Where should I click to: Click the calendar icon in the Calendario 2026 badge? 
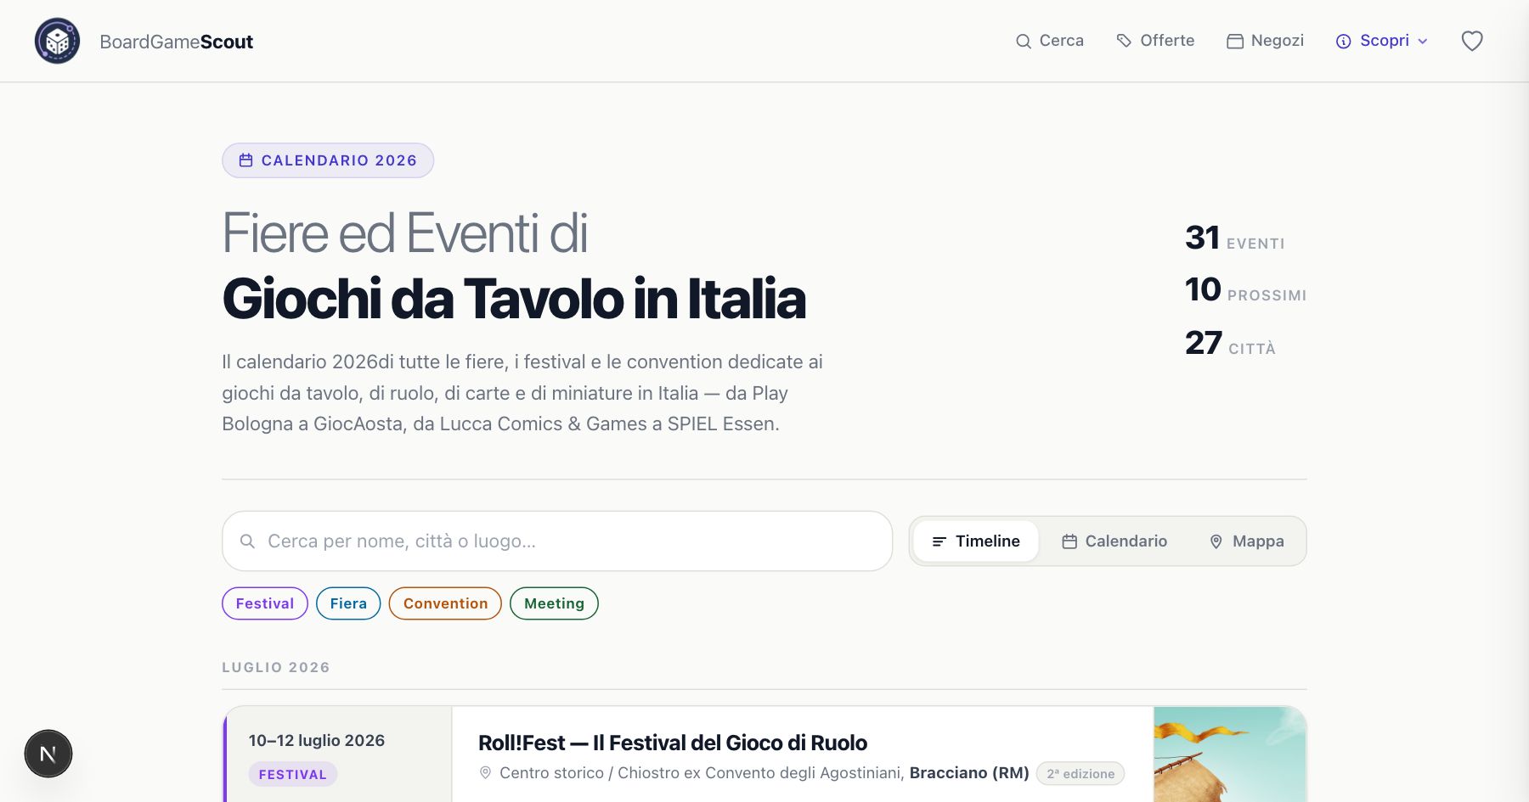coord(246,160)
